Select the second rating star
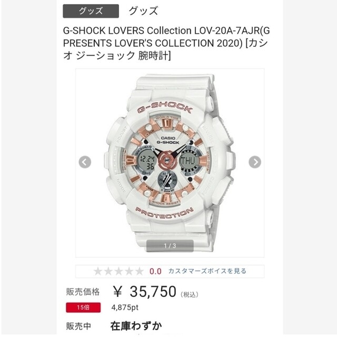Screen dimensions: 337x337 click(108, 271)
